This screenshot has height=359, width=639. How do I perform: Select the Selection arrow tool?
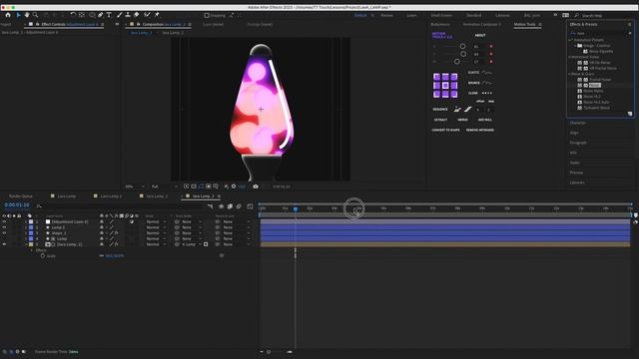pos(18,15)
